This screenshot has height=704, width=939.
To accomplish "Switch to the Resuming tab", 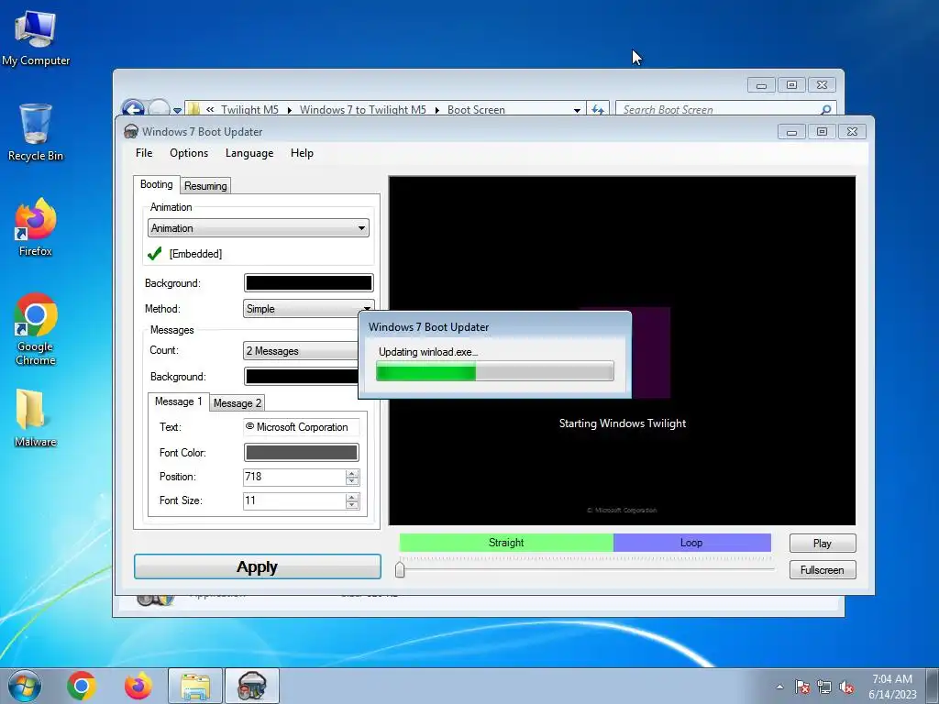I will tap(205, 185).
